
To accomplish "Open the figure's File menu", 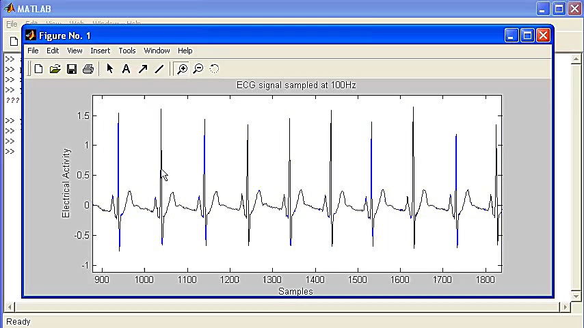I will click(x=33, y=51).
